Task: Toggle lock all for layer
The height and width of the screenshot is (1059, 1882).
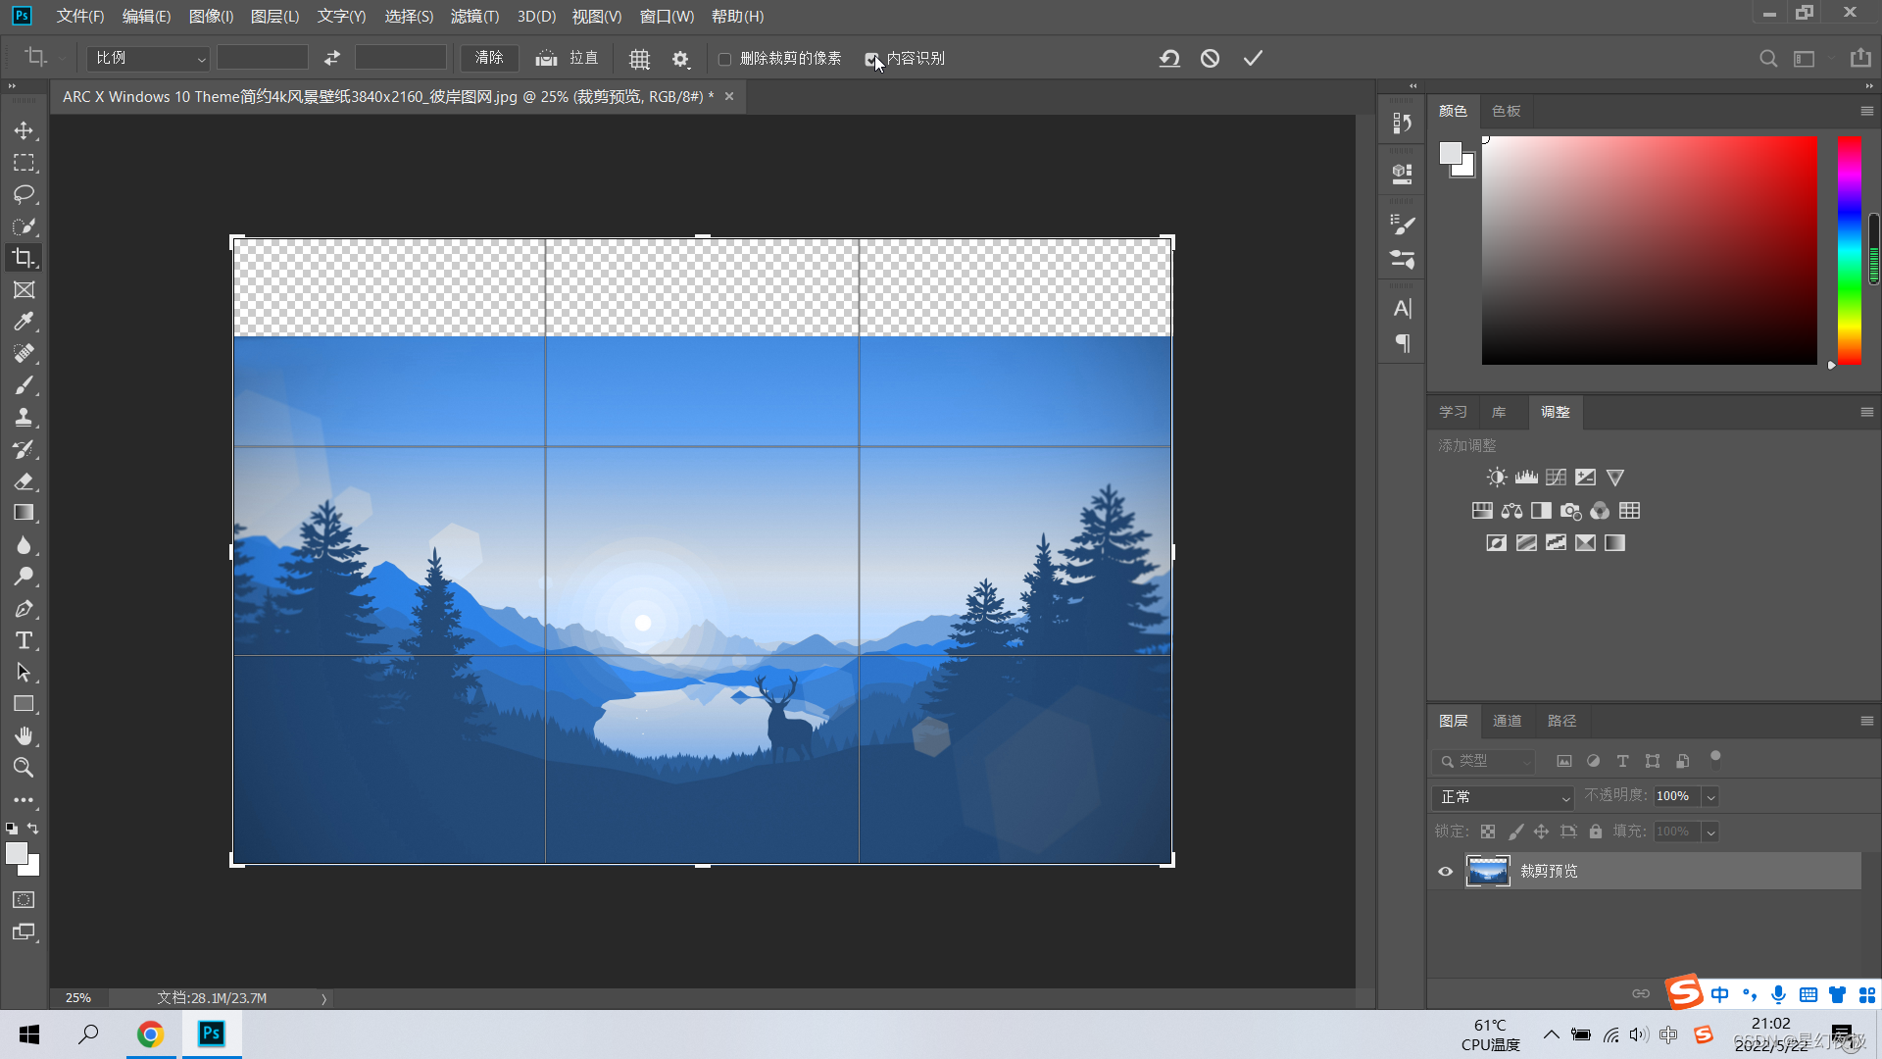Action: pos(1596,832)
